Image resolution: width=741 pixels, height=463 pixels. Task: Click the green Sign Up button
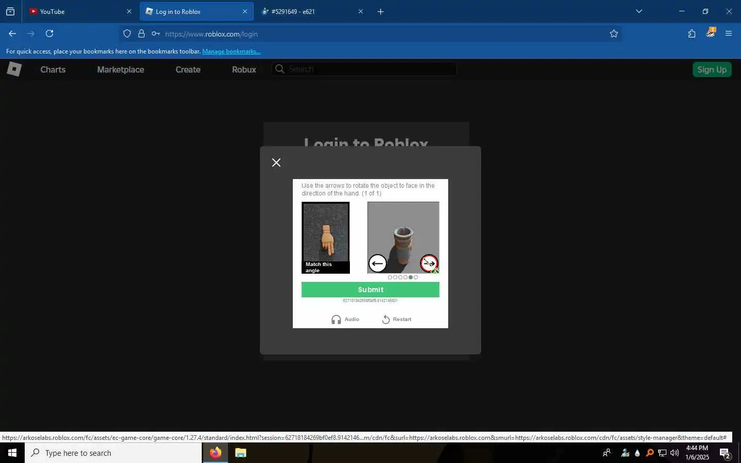pyautogui.click(x=712, y=69)
